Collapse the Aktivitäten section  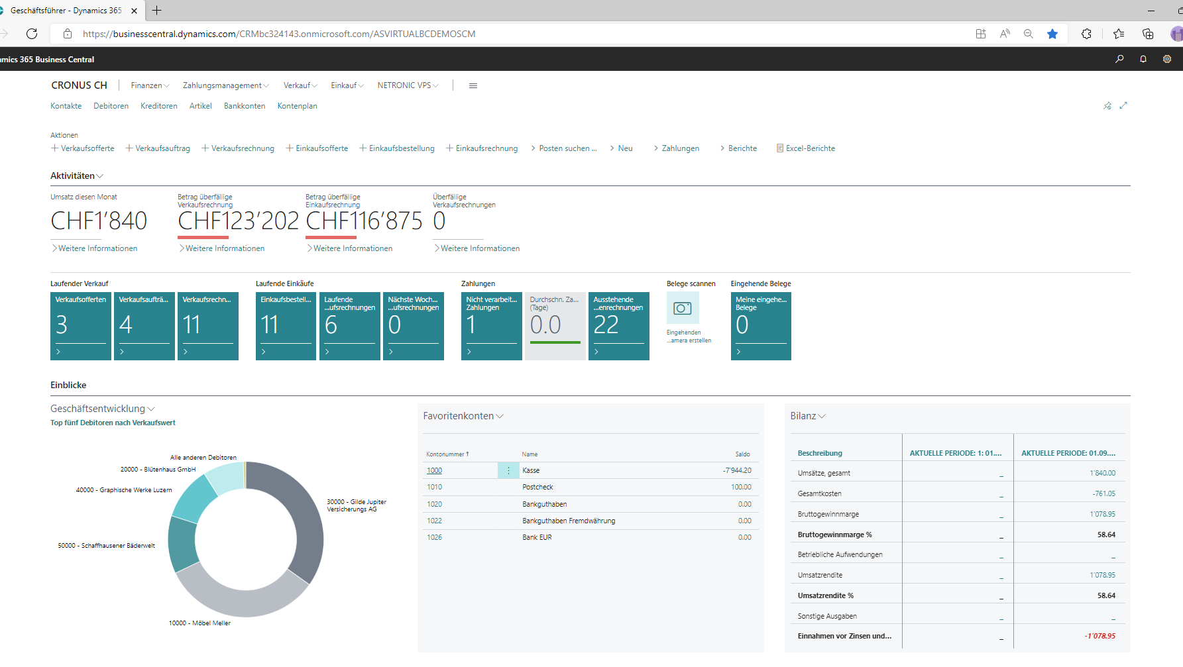click(77, 176)
